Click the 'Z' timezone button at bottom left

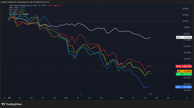[x=5, y=98]
